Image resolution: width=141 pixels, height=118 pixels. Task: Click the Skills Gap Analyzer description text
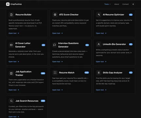[113, 81]
